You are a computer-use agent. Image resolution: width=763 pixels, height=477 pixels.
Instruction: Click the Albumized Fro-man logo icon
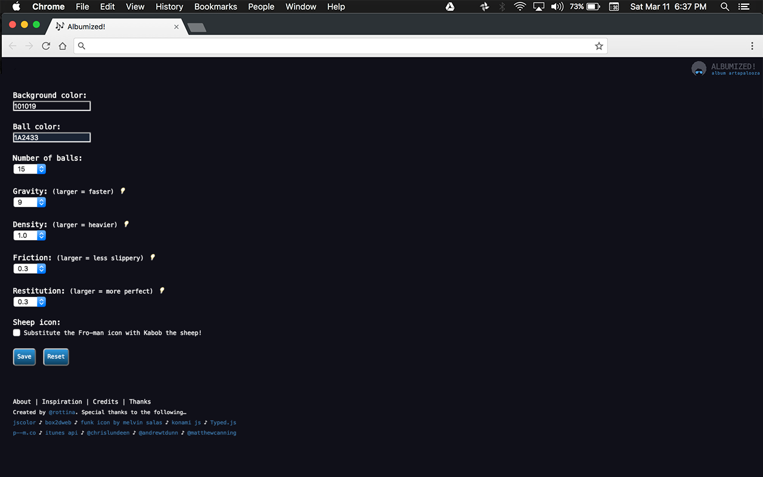(x=699, y=69)
